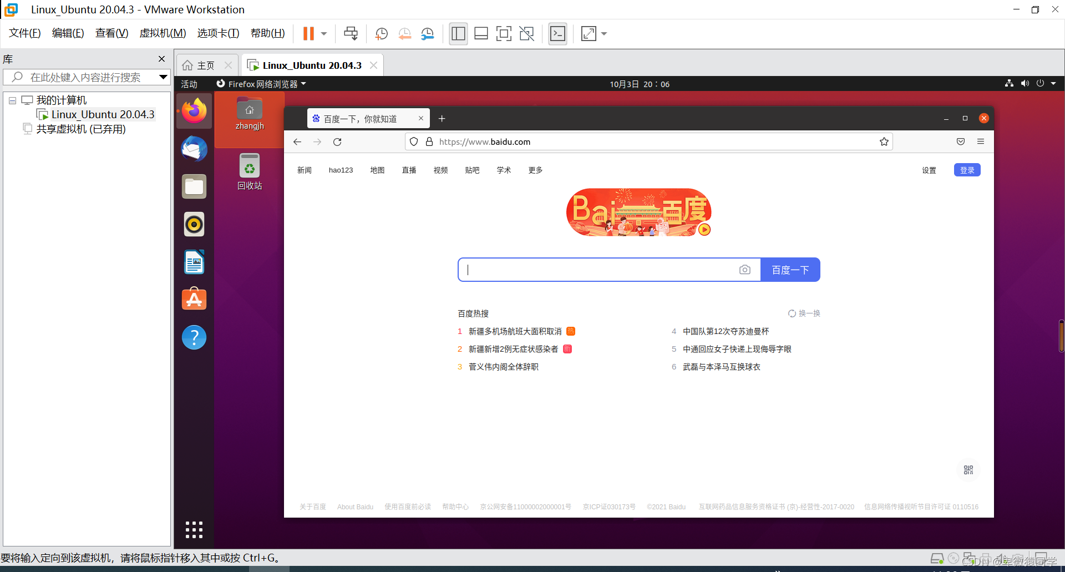Open Help from the dock
Image resolution: width=1065 pixels, height=572 pixels.
[x=194, y=337]
